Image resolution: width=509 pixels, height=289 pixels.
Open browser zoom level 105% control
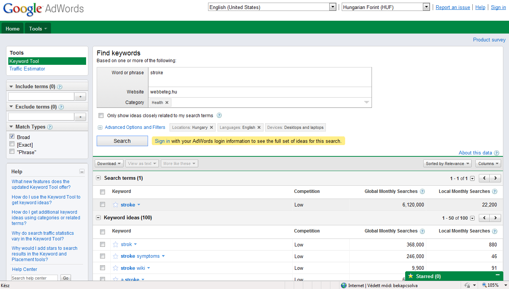click(x=494, y=285)
